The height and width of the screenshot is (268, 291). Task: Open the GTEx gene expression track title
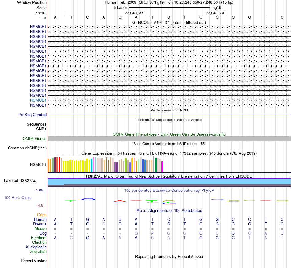169,153
